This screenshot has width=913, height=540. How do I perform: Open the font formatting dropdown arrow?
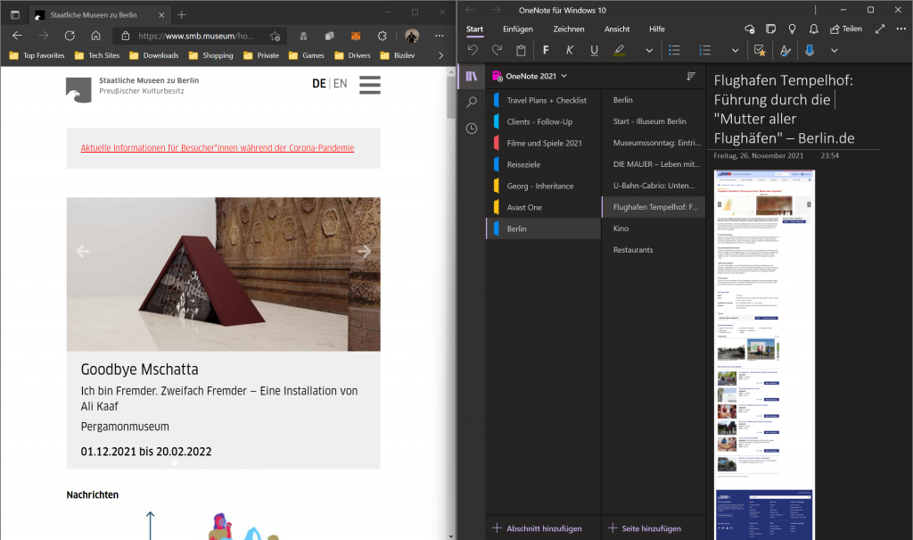click(649, 51)
